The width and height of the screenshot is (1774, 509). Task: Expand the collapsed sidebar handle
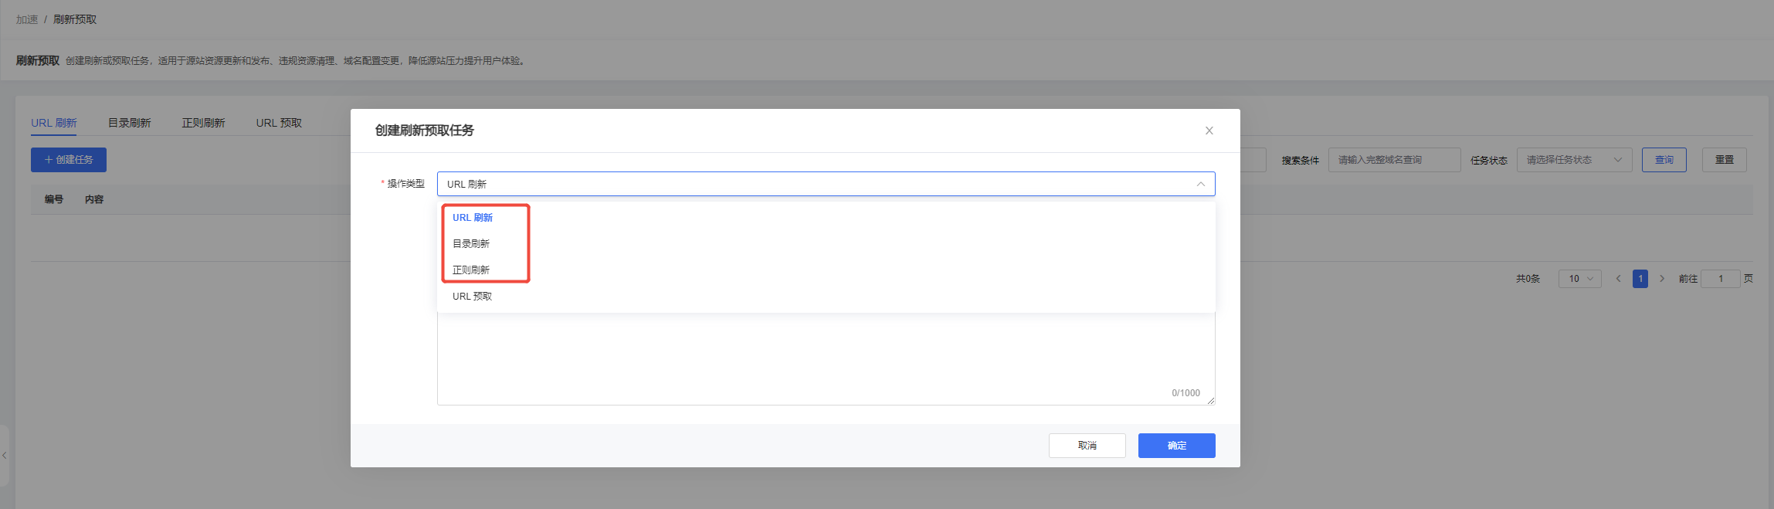(4, 456)
